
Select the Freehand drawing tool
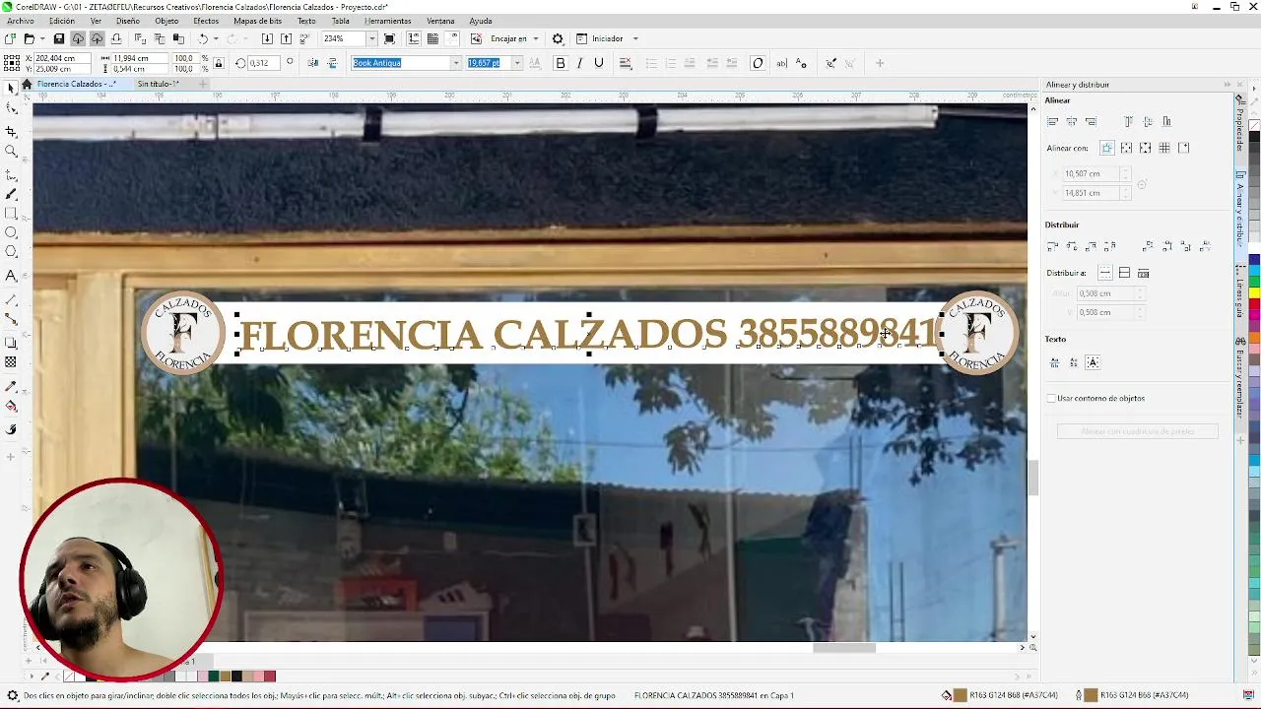tap(11, 174)
